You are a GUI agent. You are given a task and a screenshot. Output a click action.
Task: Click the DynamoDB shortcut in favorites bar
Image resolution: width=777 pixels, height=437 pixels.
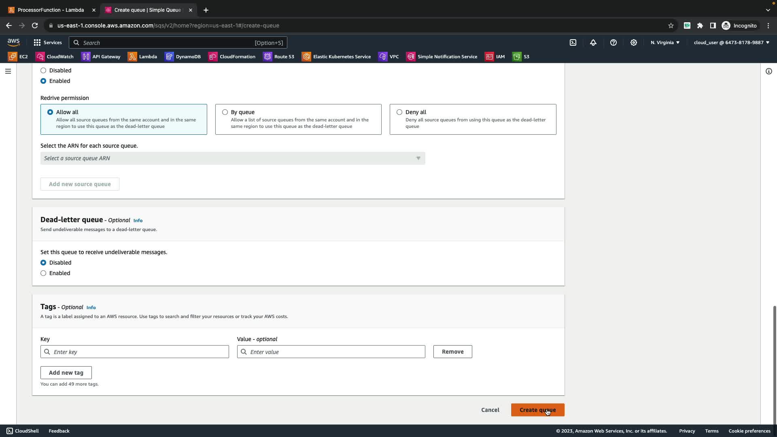(x=183, y=57)
